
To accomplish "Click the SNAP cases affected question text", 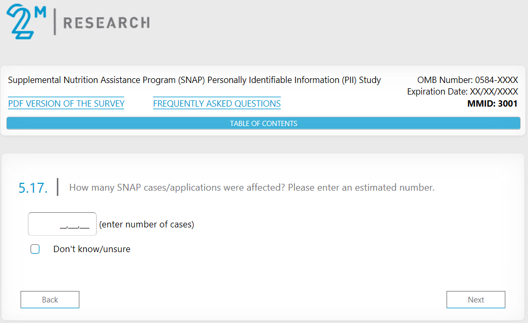I will coord(252,187).
